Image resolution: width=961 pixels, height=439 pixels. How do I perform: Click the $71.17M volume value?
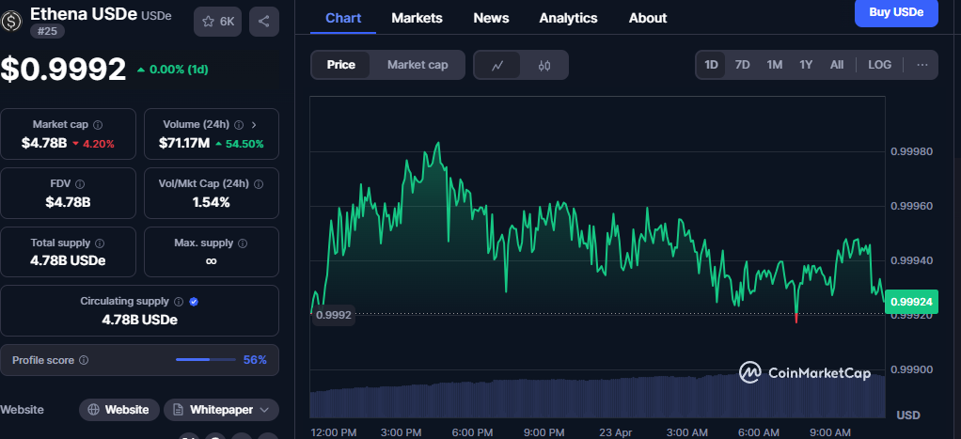pos(184,144)
